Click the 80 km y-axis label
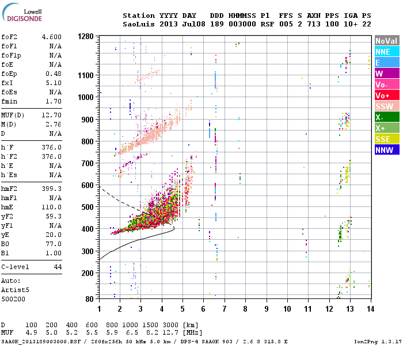The width and height of the screenshot is (403, 345). pyautogui.click(x=90, y=299)
